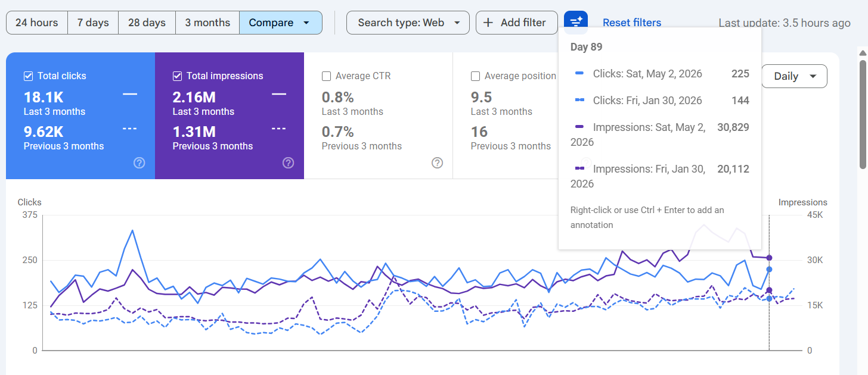Viewport: 868px width, 375px height.
Task: Click the blue filter sparkle icon button
Action: click(576, 22)
